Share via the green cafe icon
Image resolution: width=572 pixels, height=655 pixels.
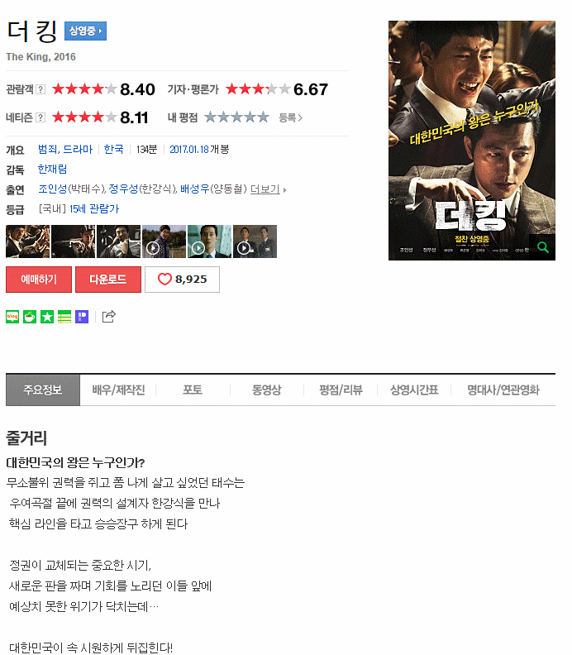click(x=30, y=317)
